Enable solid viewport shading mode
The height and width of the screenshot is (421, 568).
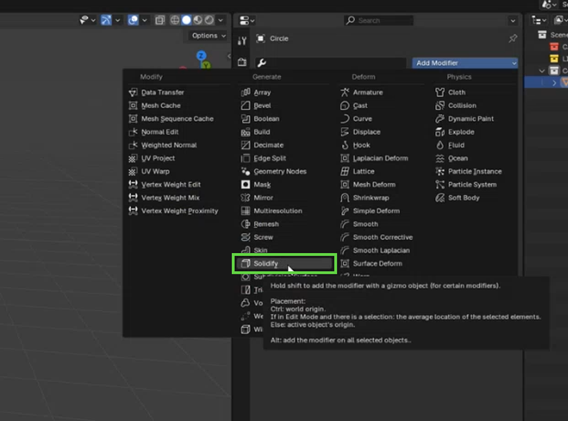click(186, 20)
